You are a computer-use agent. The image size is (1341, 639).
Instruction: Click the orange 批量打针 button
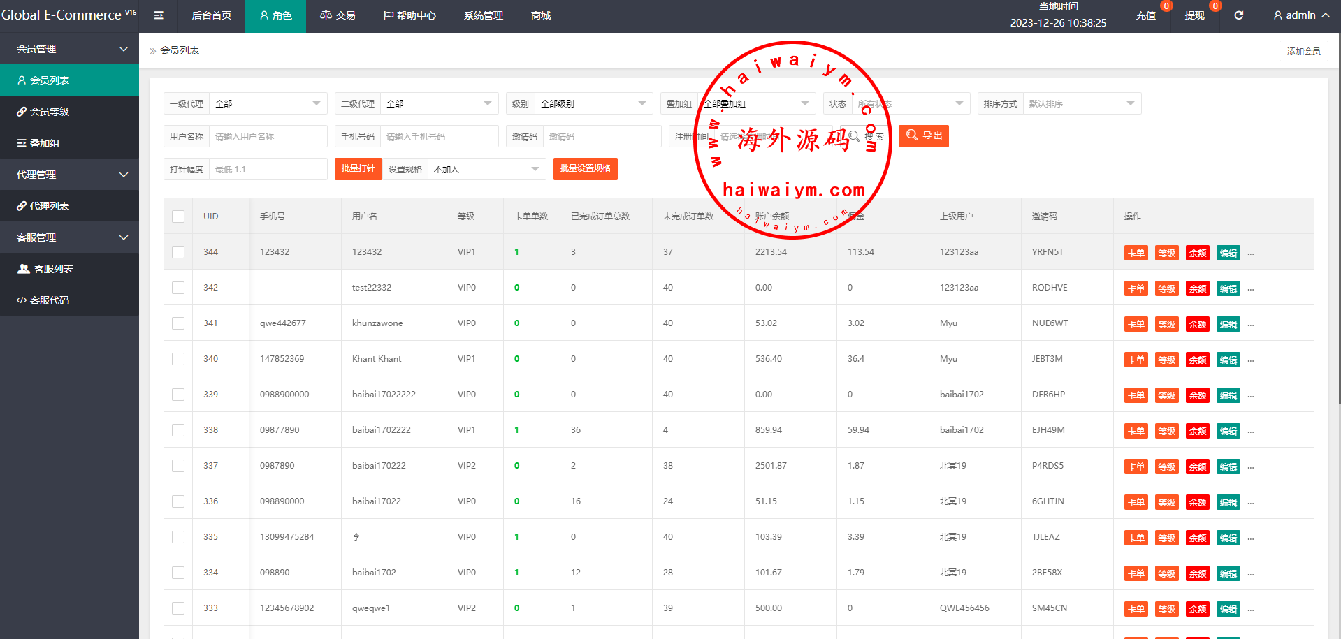358,168
